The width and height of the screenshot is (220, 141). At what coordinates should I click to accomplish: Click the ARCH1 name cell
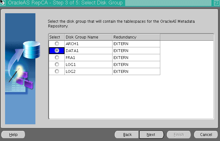pyautogui.click(x=89, y=44)
